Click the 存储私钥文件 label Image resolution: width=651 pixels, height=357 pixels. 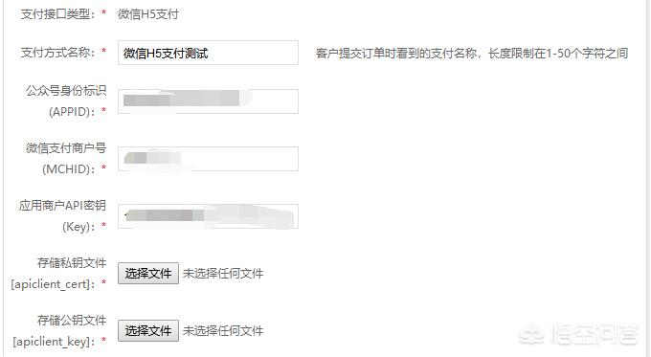[x=72, y=263]
